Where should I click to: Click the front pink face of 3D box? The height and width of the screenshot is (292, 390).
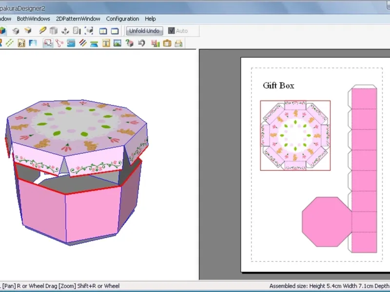point(93,214)
